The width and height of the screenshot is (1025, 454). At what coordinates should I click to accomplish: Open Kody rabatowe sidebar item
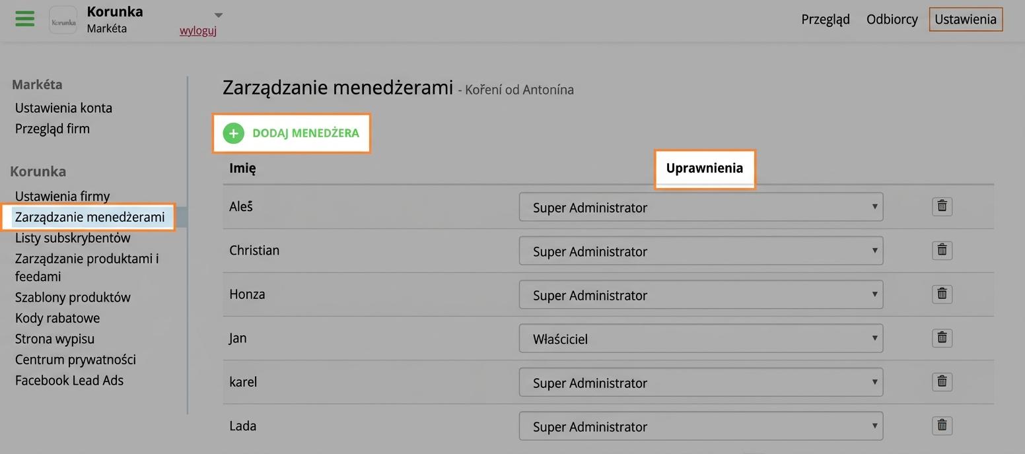coord(57,318)
